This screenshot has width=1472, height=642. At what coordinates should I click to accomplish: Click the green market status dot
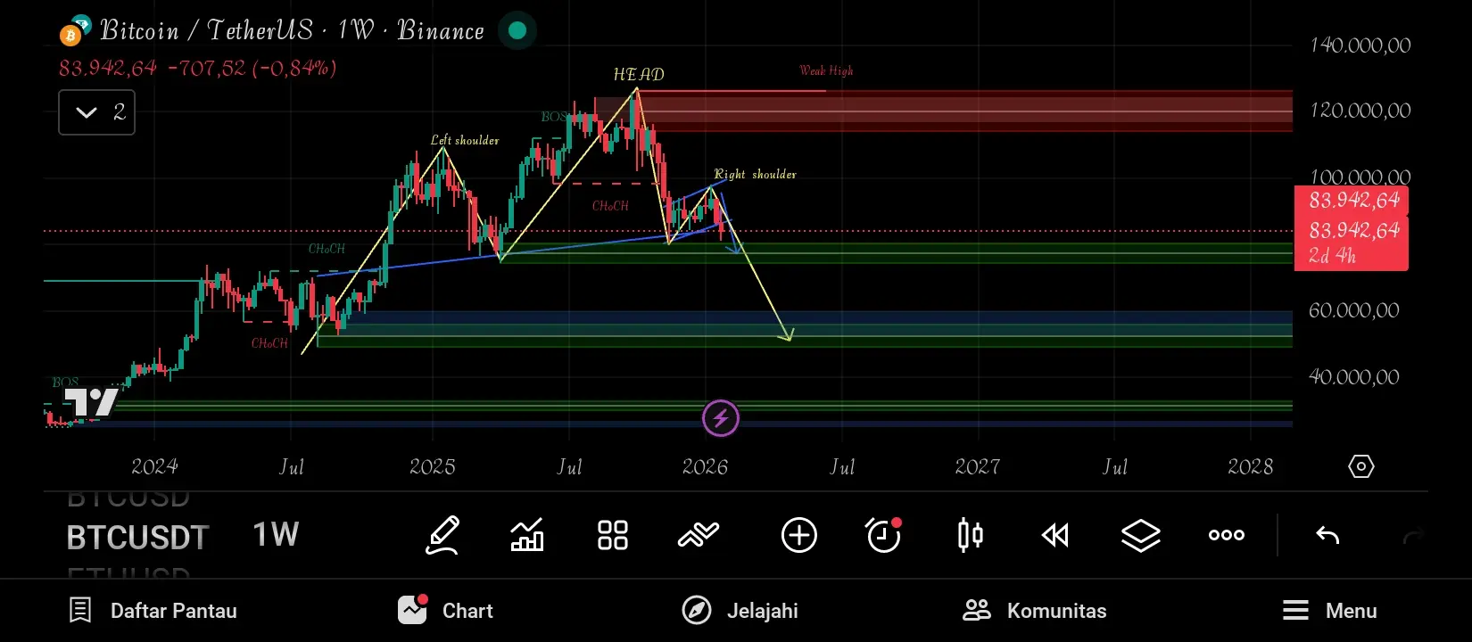(x=517, y=31)
